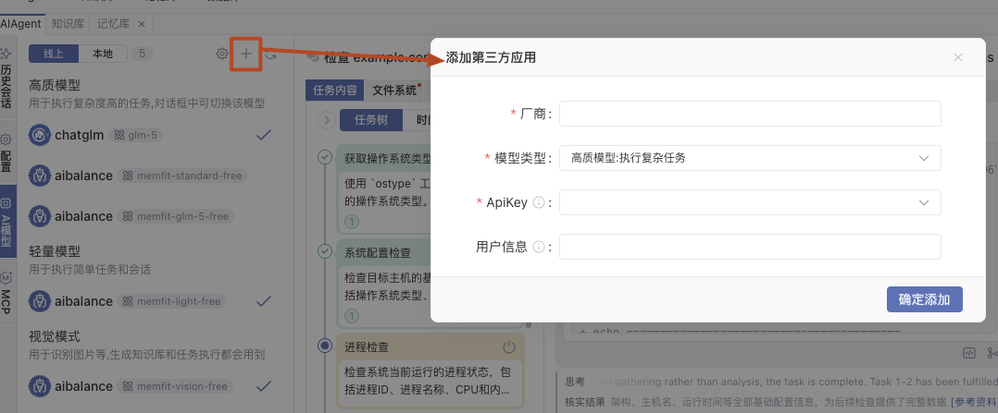Switch to the 知识库 tab
The image size is (998, 413).
coord(69,23)
